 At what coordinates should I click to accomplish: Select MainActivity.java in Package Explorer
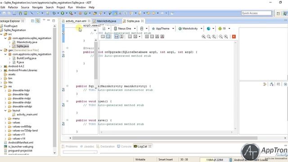click(27, 42)
